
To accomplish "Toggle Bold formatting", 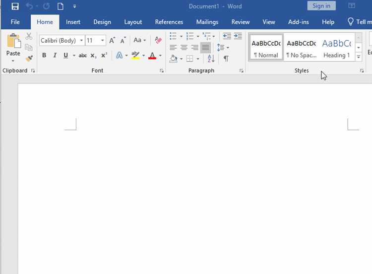I will [x=44, y=55].
